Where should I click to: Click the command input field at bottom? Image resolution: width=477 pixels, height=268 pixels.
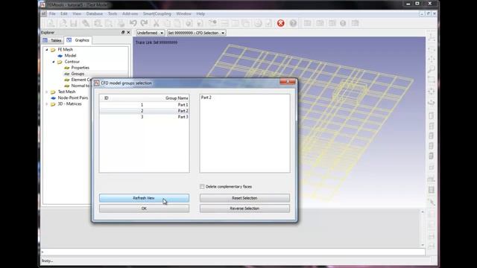tap(233, 252)
